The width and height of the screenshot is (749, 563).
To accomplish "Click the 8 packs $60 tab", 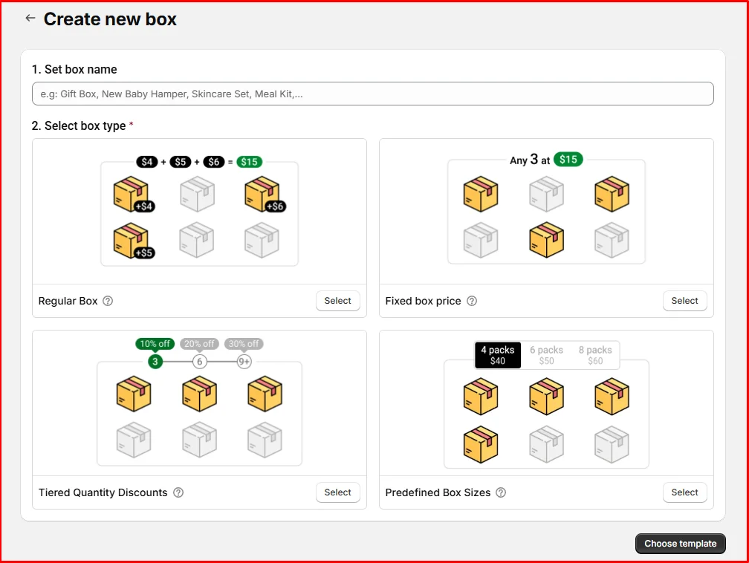I will (595, 355).
